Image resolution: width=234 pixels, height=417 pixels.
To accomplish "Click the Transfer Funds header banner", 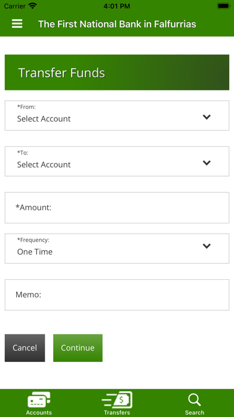I will [117, 72].
